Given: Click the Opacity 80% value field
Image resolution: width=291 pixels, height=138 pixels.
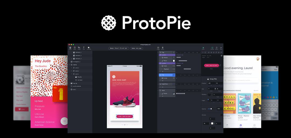Looking at the screenshot, I should point(219,109).
